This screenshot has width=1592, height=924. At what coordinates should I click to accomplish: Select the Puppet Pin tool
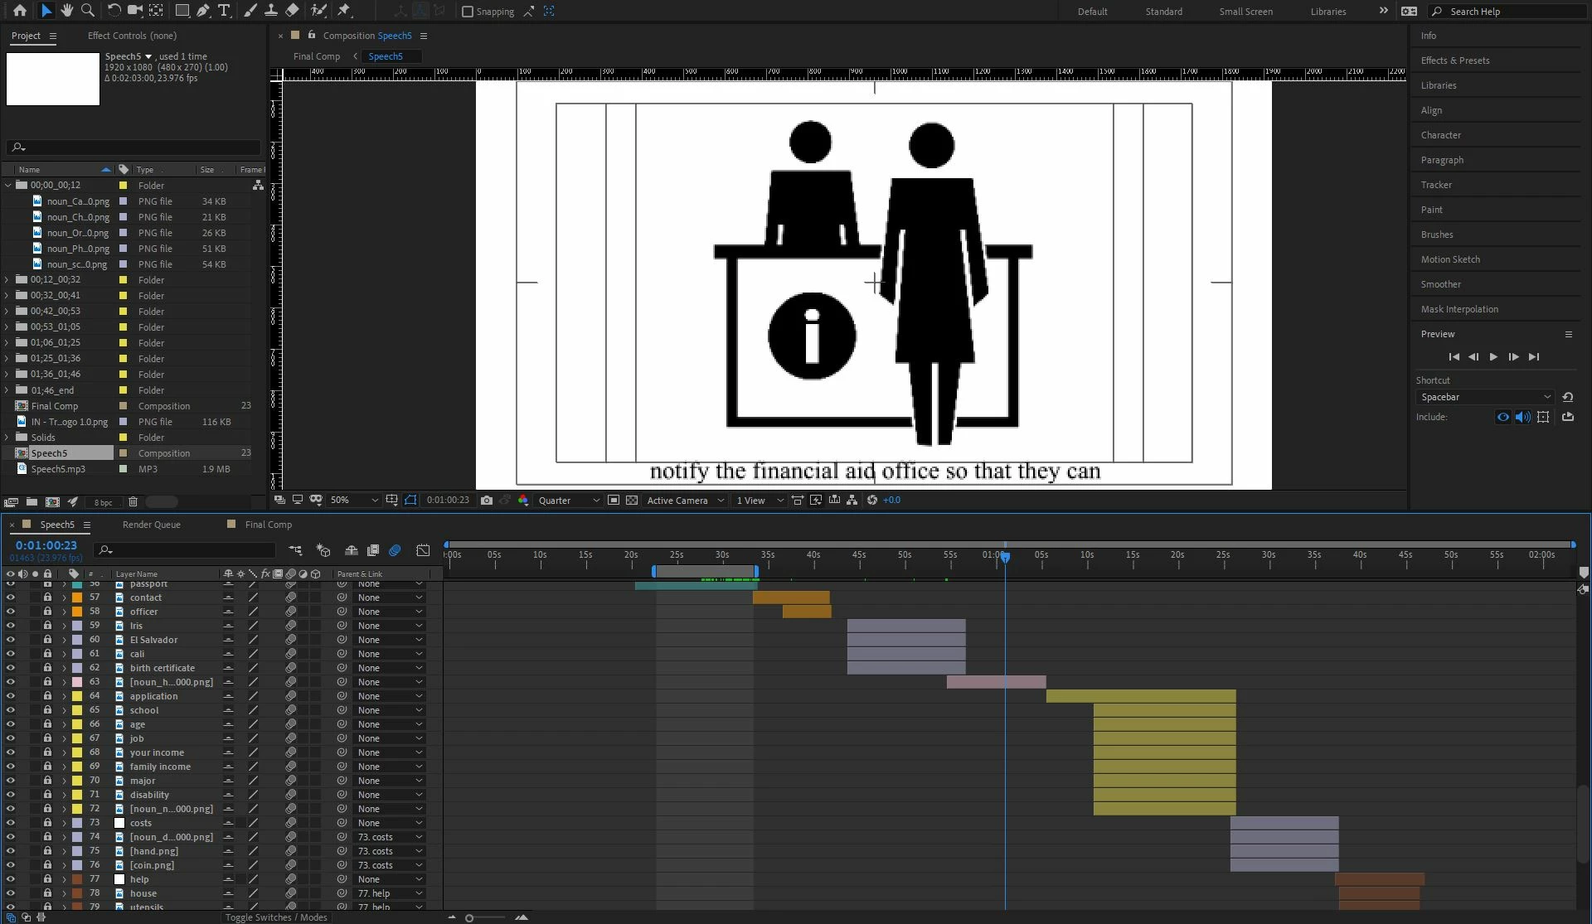point(344,11)
